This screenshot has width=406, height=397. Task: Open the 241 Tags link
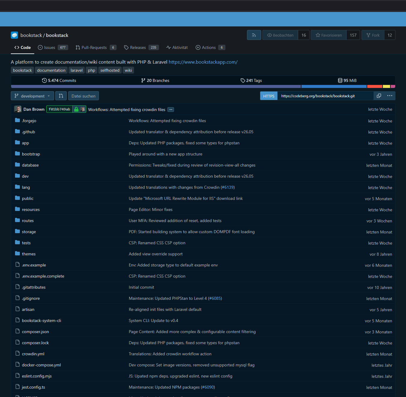pos(251,80)
